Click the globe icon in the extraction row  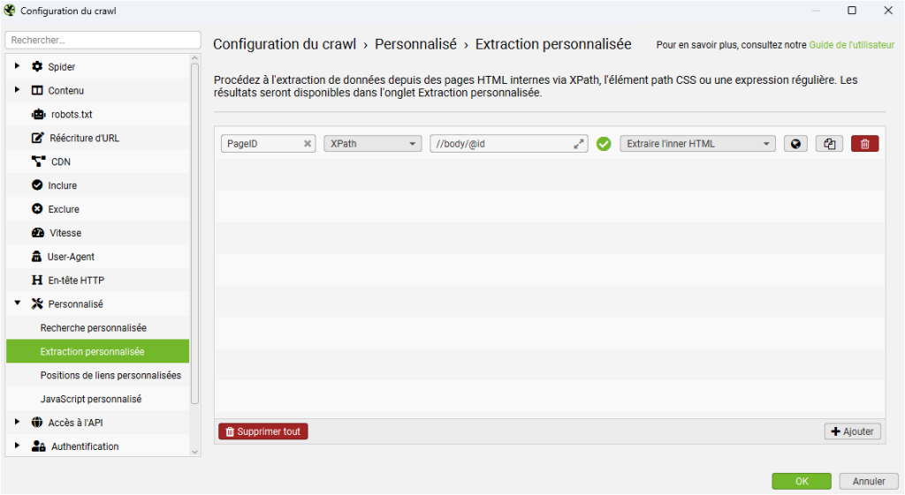click(796, 144)
